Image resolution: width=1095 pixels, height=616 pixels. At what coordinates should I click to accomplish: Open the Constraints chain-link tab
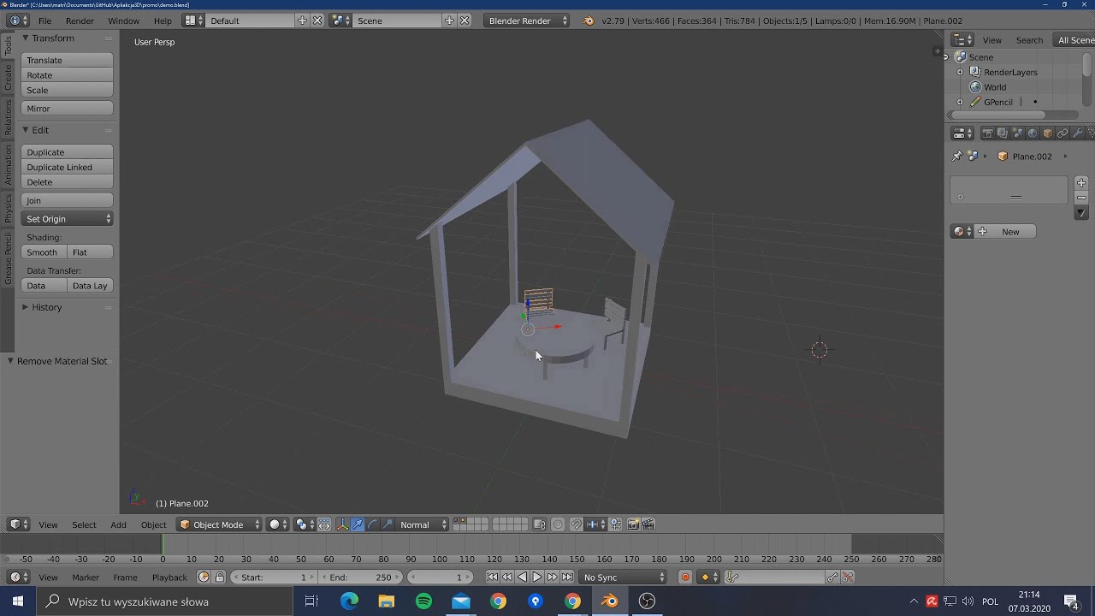[1062, 133]
